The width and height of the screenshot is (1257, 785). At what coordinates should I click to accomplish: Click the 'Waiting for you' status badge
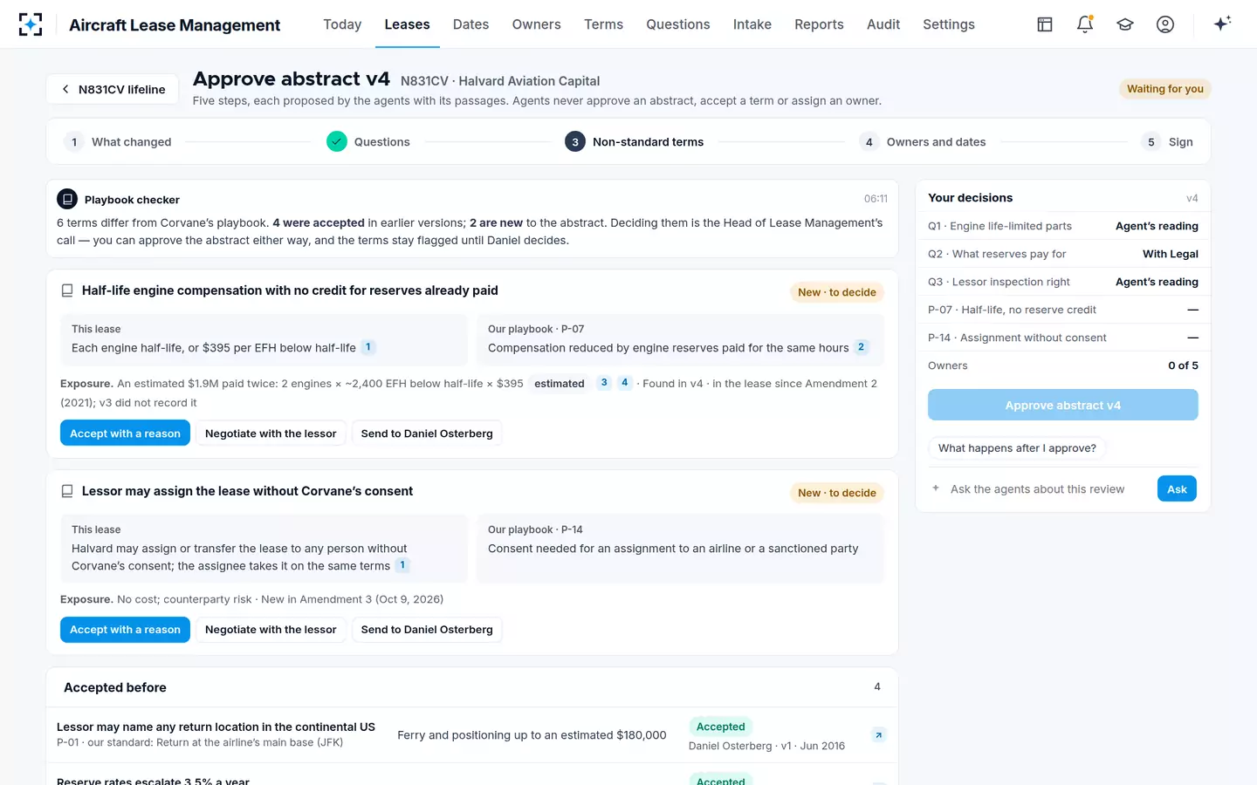(1165, 89)
